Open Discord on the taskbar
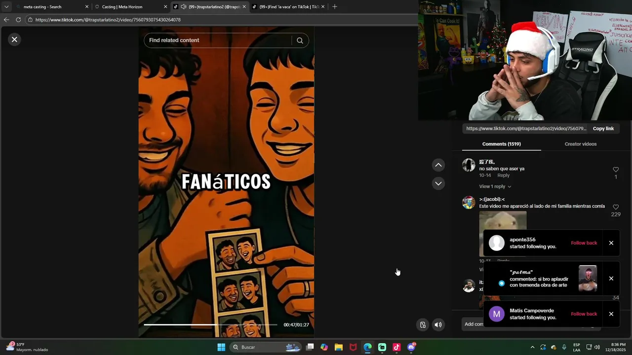 click(x=411, y=347)
